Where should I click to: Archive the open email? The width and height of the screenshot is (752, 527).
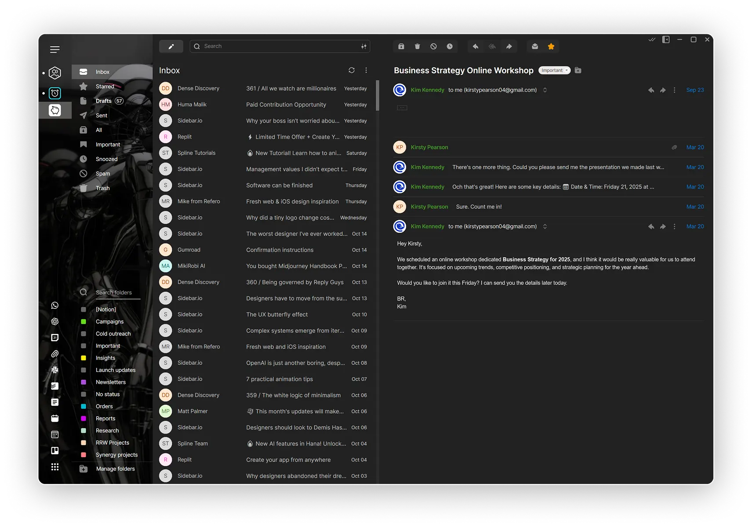[401, 46]
